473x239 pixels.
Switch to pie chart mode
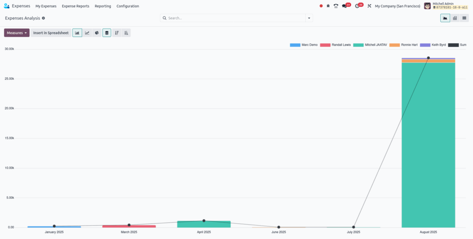(97, 33)
